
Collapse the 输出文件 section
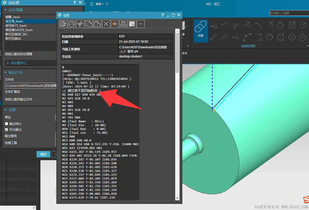[x=5, y=72]
